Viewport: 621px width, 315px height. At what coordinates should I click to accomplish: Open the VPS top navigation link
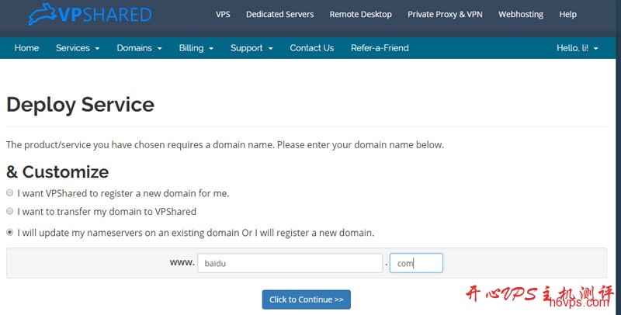coord(223,15)
